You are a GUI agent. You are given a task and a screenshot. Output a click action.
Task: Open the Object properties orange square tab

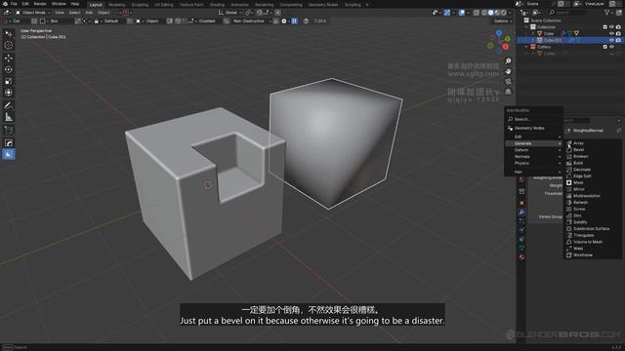[521, 203]
